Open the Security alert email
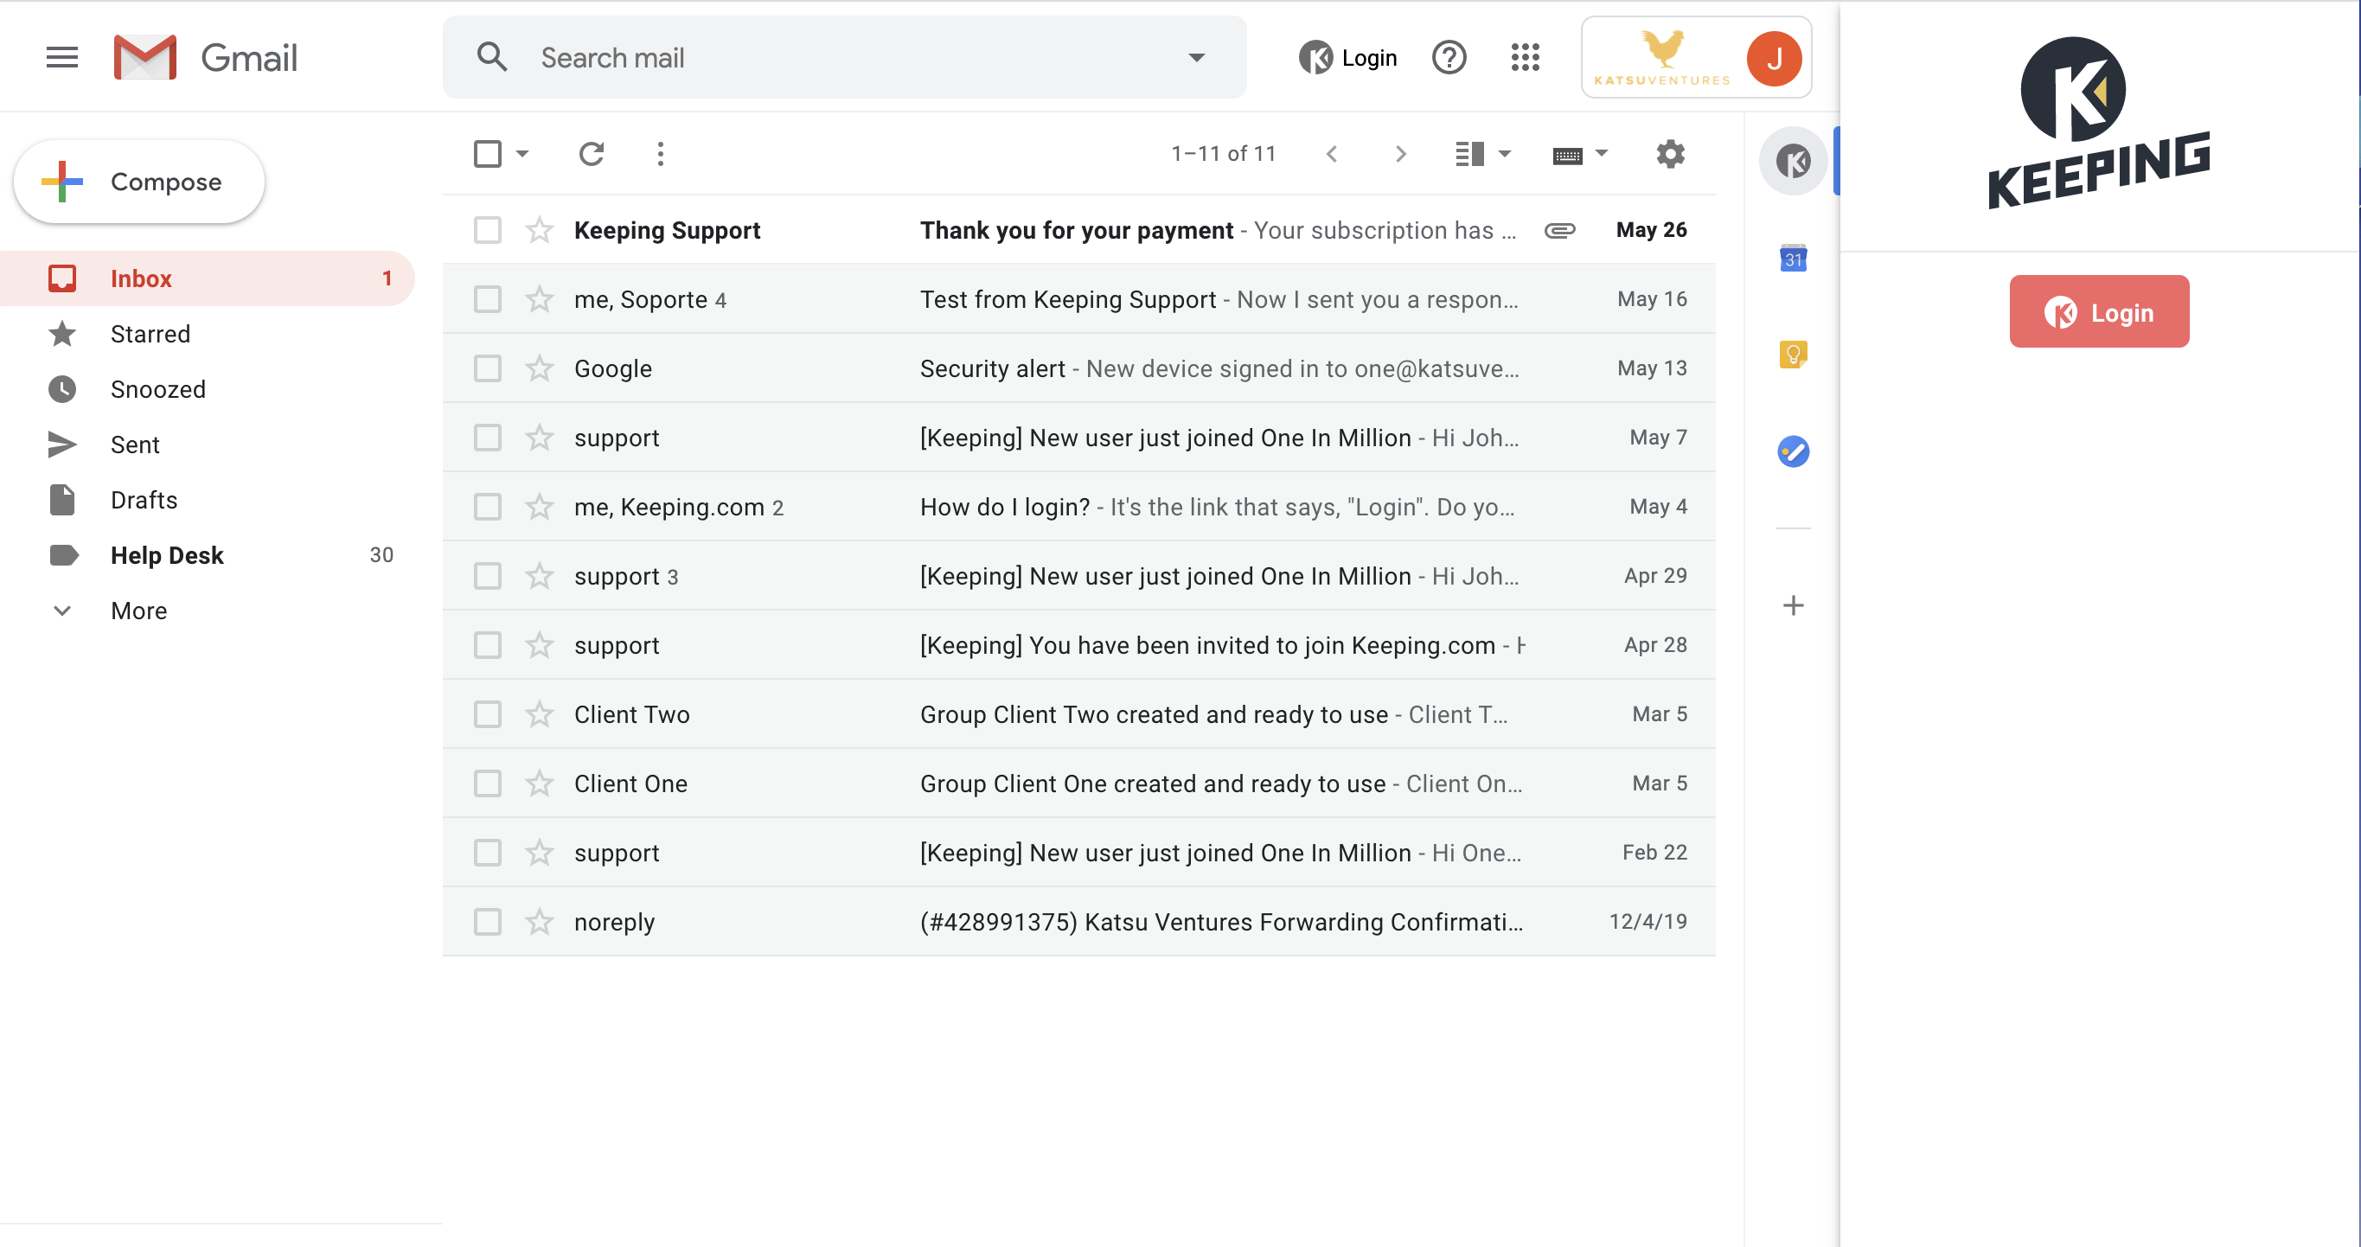 click(x=1078, y=368)
